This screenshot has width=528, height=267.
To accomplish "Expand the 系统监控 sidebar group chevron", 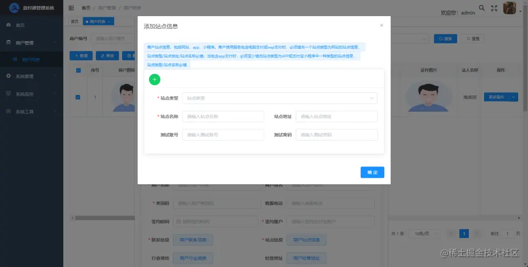I will [x=55, y=94].
